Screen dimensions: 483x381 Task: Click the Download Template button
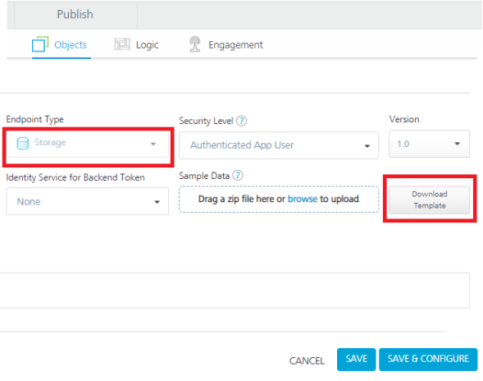(430, 200)
